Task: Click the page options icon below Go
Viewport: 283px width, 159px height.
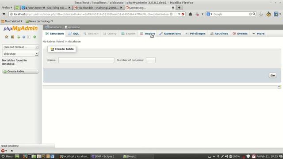Action: click(279, 87)
